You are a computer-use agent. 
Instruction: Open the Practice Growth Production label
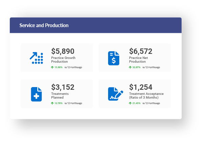63,60
